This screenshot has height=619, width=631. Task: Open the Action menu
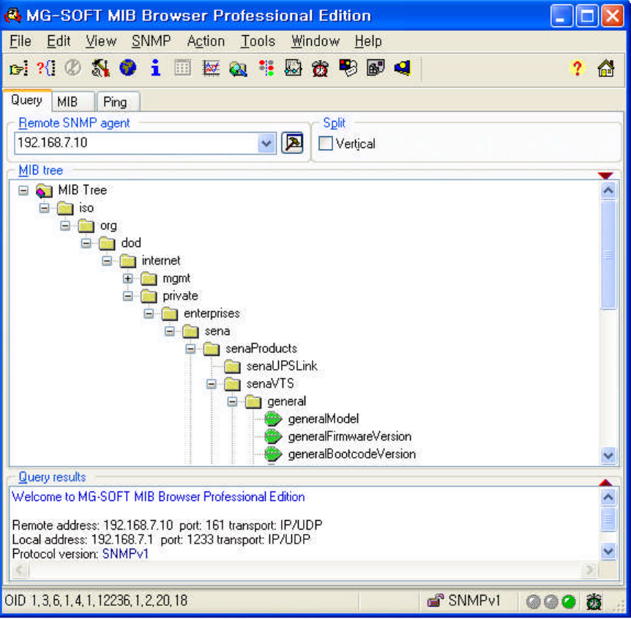[x=206, y=41]
